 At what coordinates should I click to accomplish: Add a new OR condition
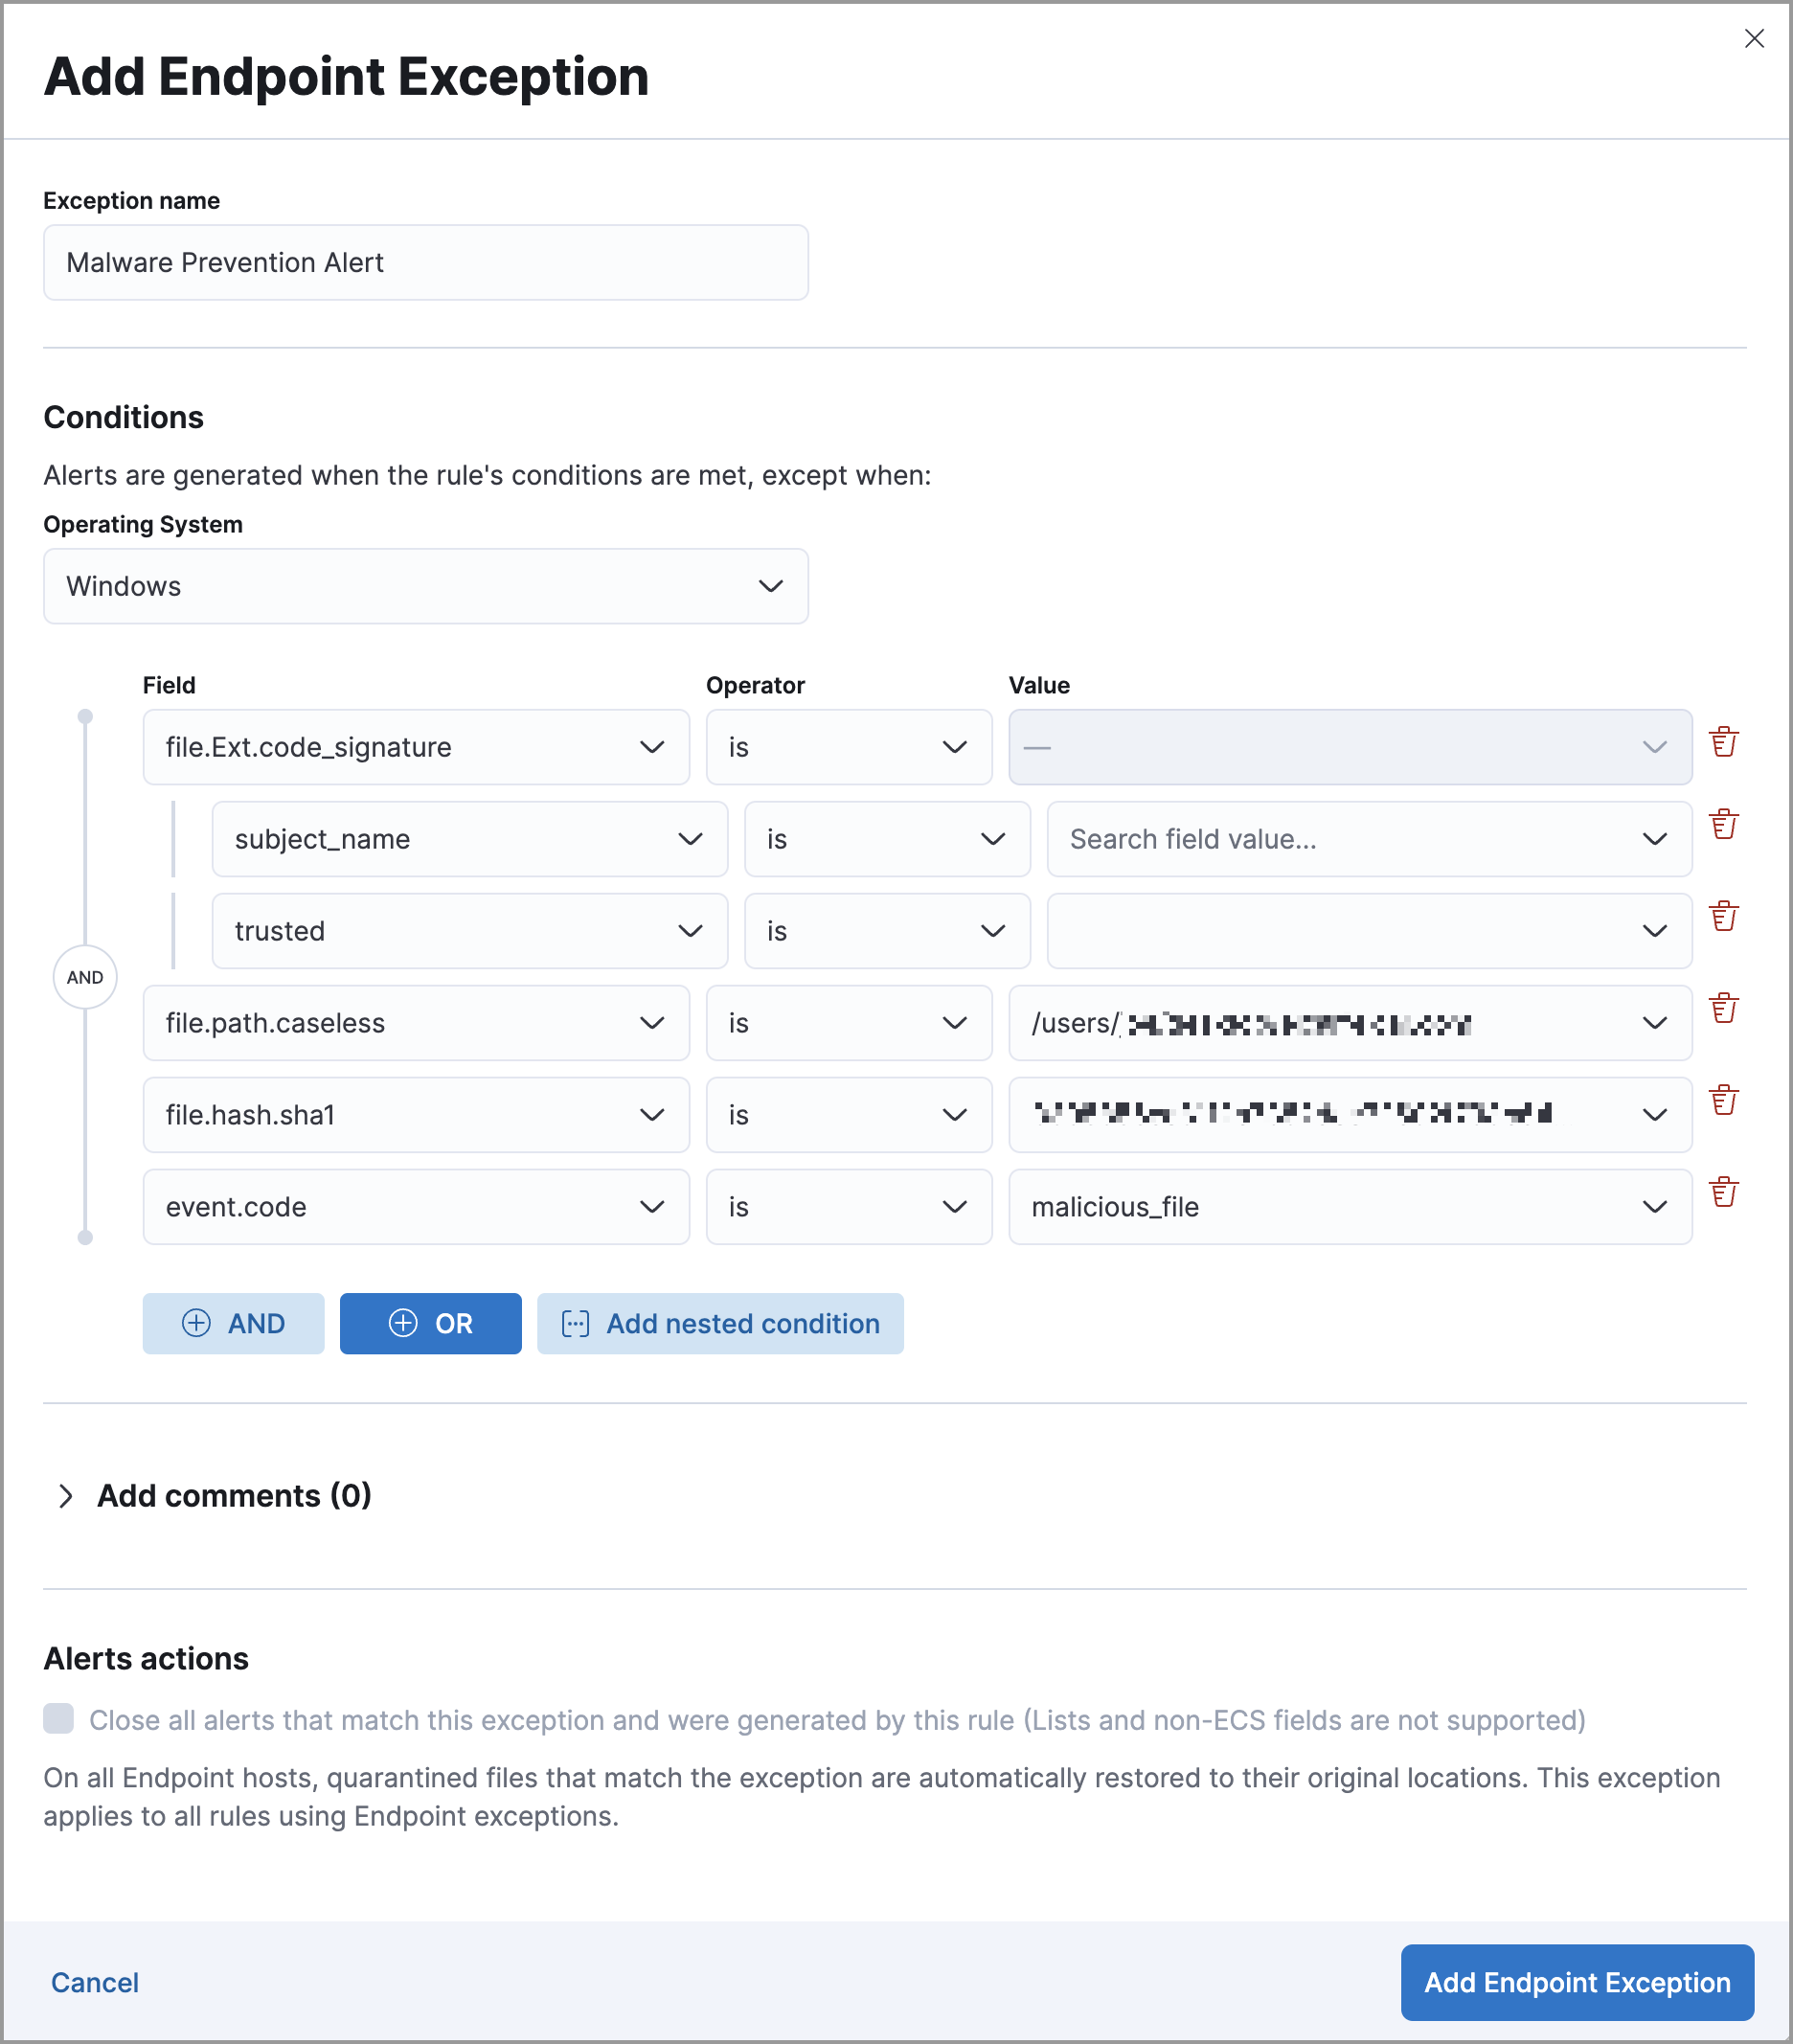point(430,1323)
